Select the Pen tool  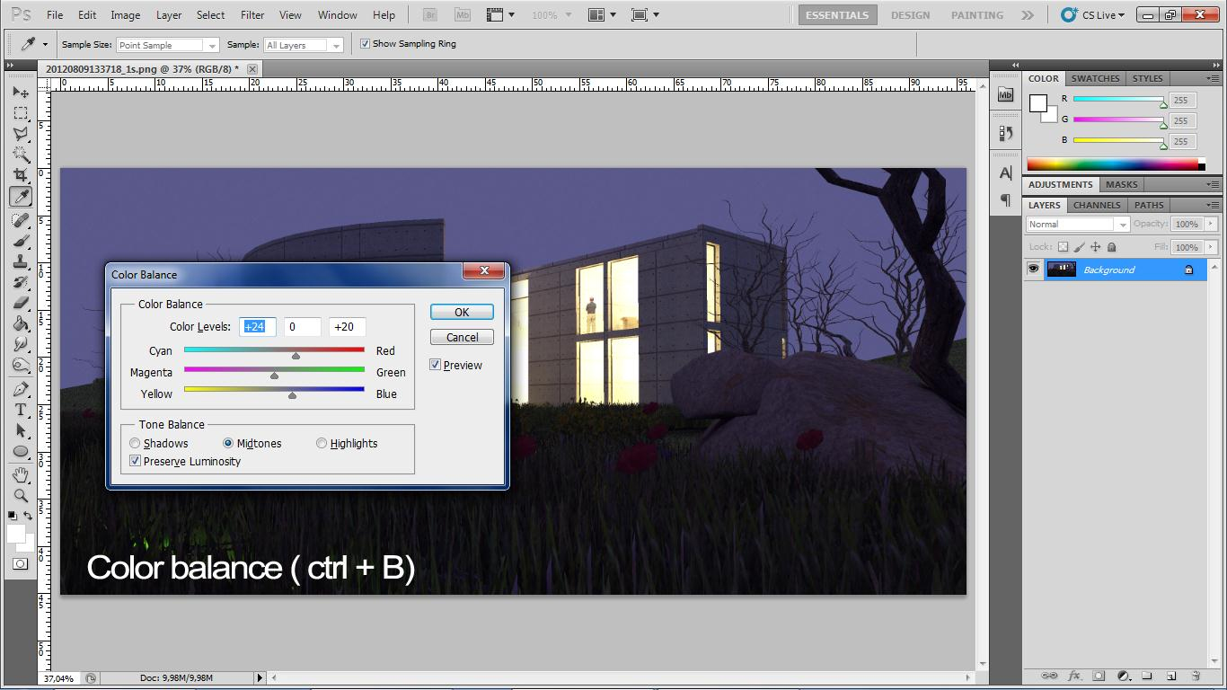click(21, 389)
